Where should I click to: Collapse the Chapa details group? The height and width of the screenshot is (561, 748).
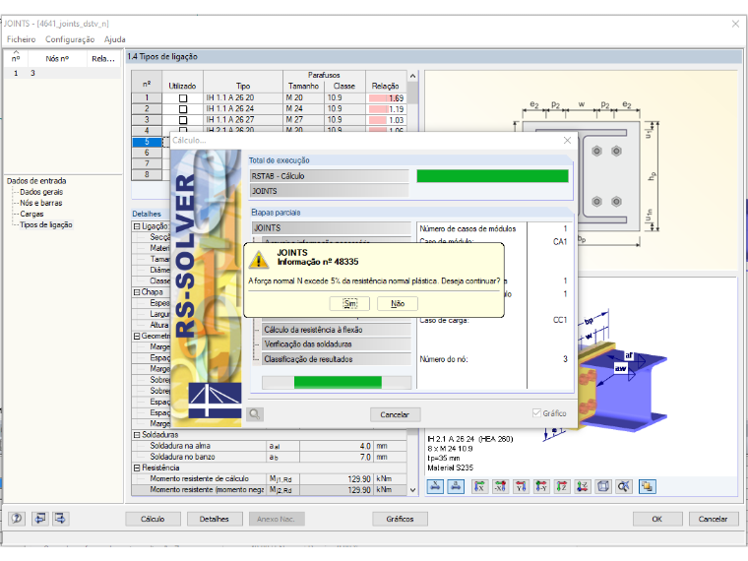pos(137,292)
